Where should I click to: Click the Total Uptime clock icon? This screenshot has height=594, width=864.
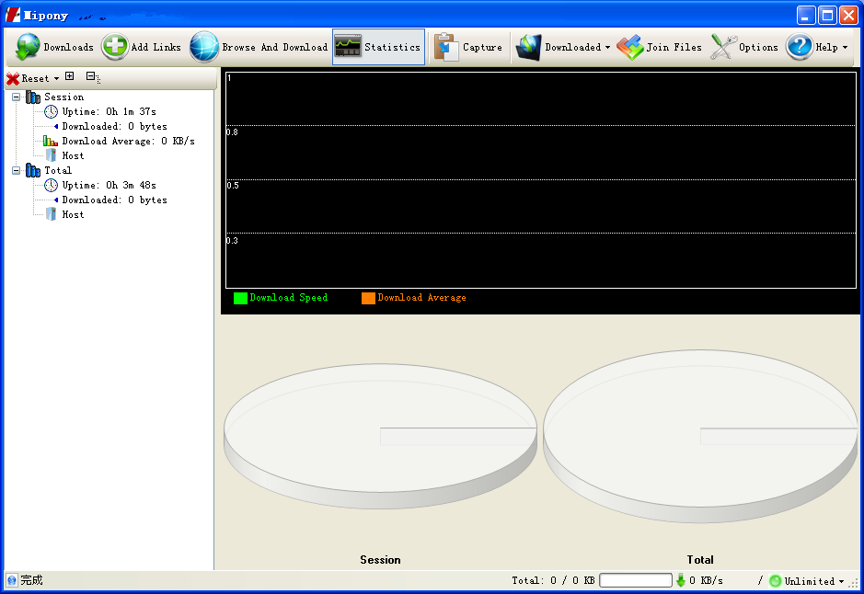tap(51, 186)
